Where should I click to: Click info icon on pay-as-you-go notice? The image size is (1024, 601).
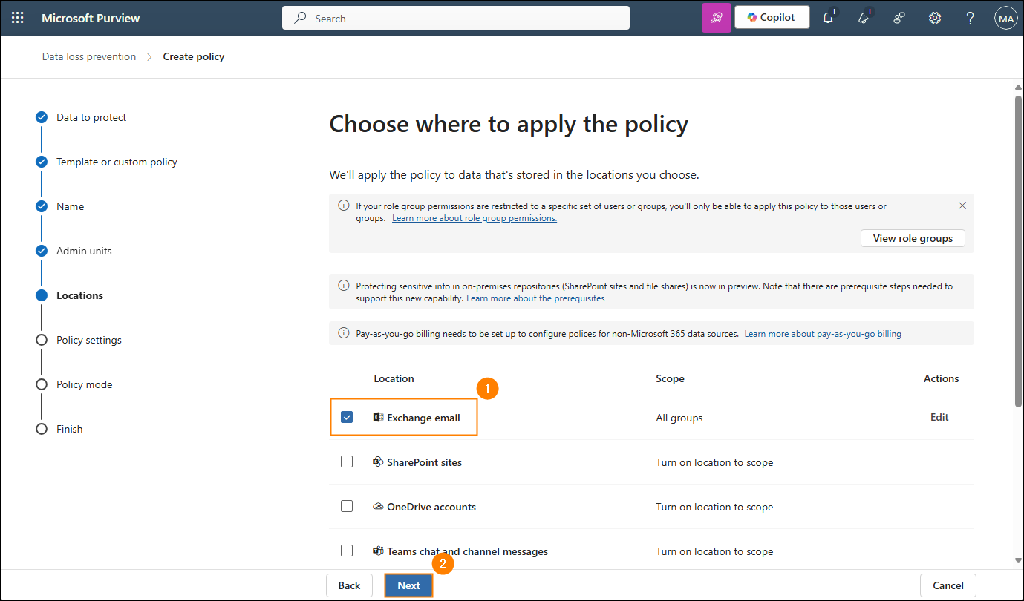[344, 333]
